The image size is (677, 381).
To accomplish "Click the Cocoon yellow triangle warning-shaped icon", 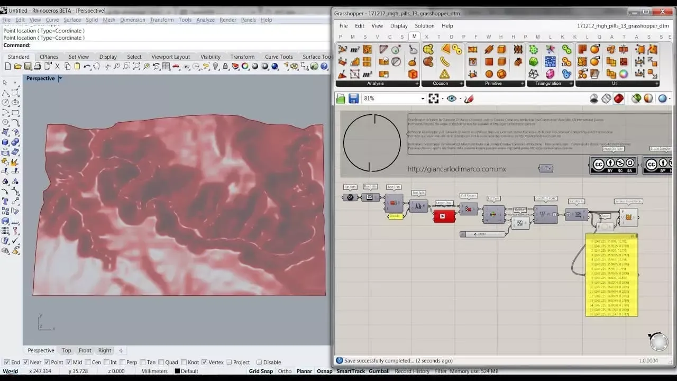I will tap(444, 74).
